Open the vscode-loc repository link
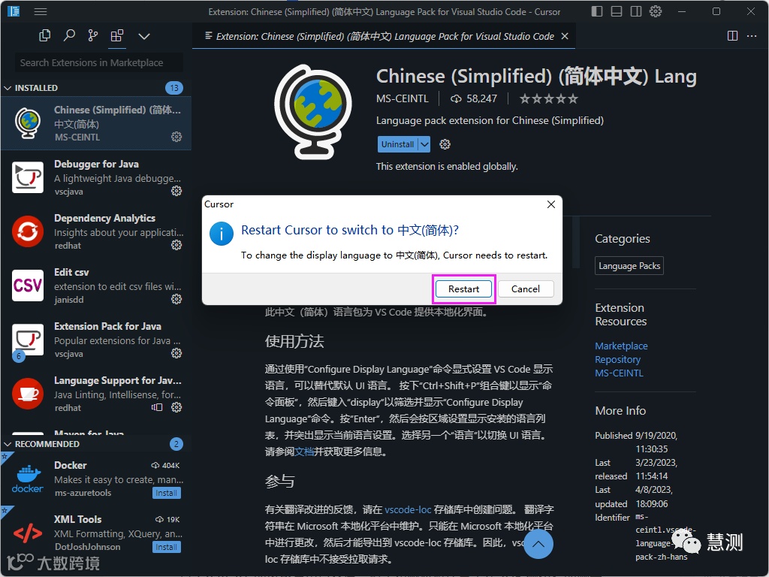The width and height of the screenshot is (769, 577). pyautogui.click(x=408, y=510)
